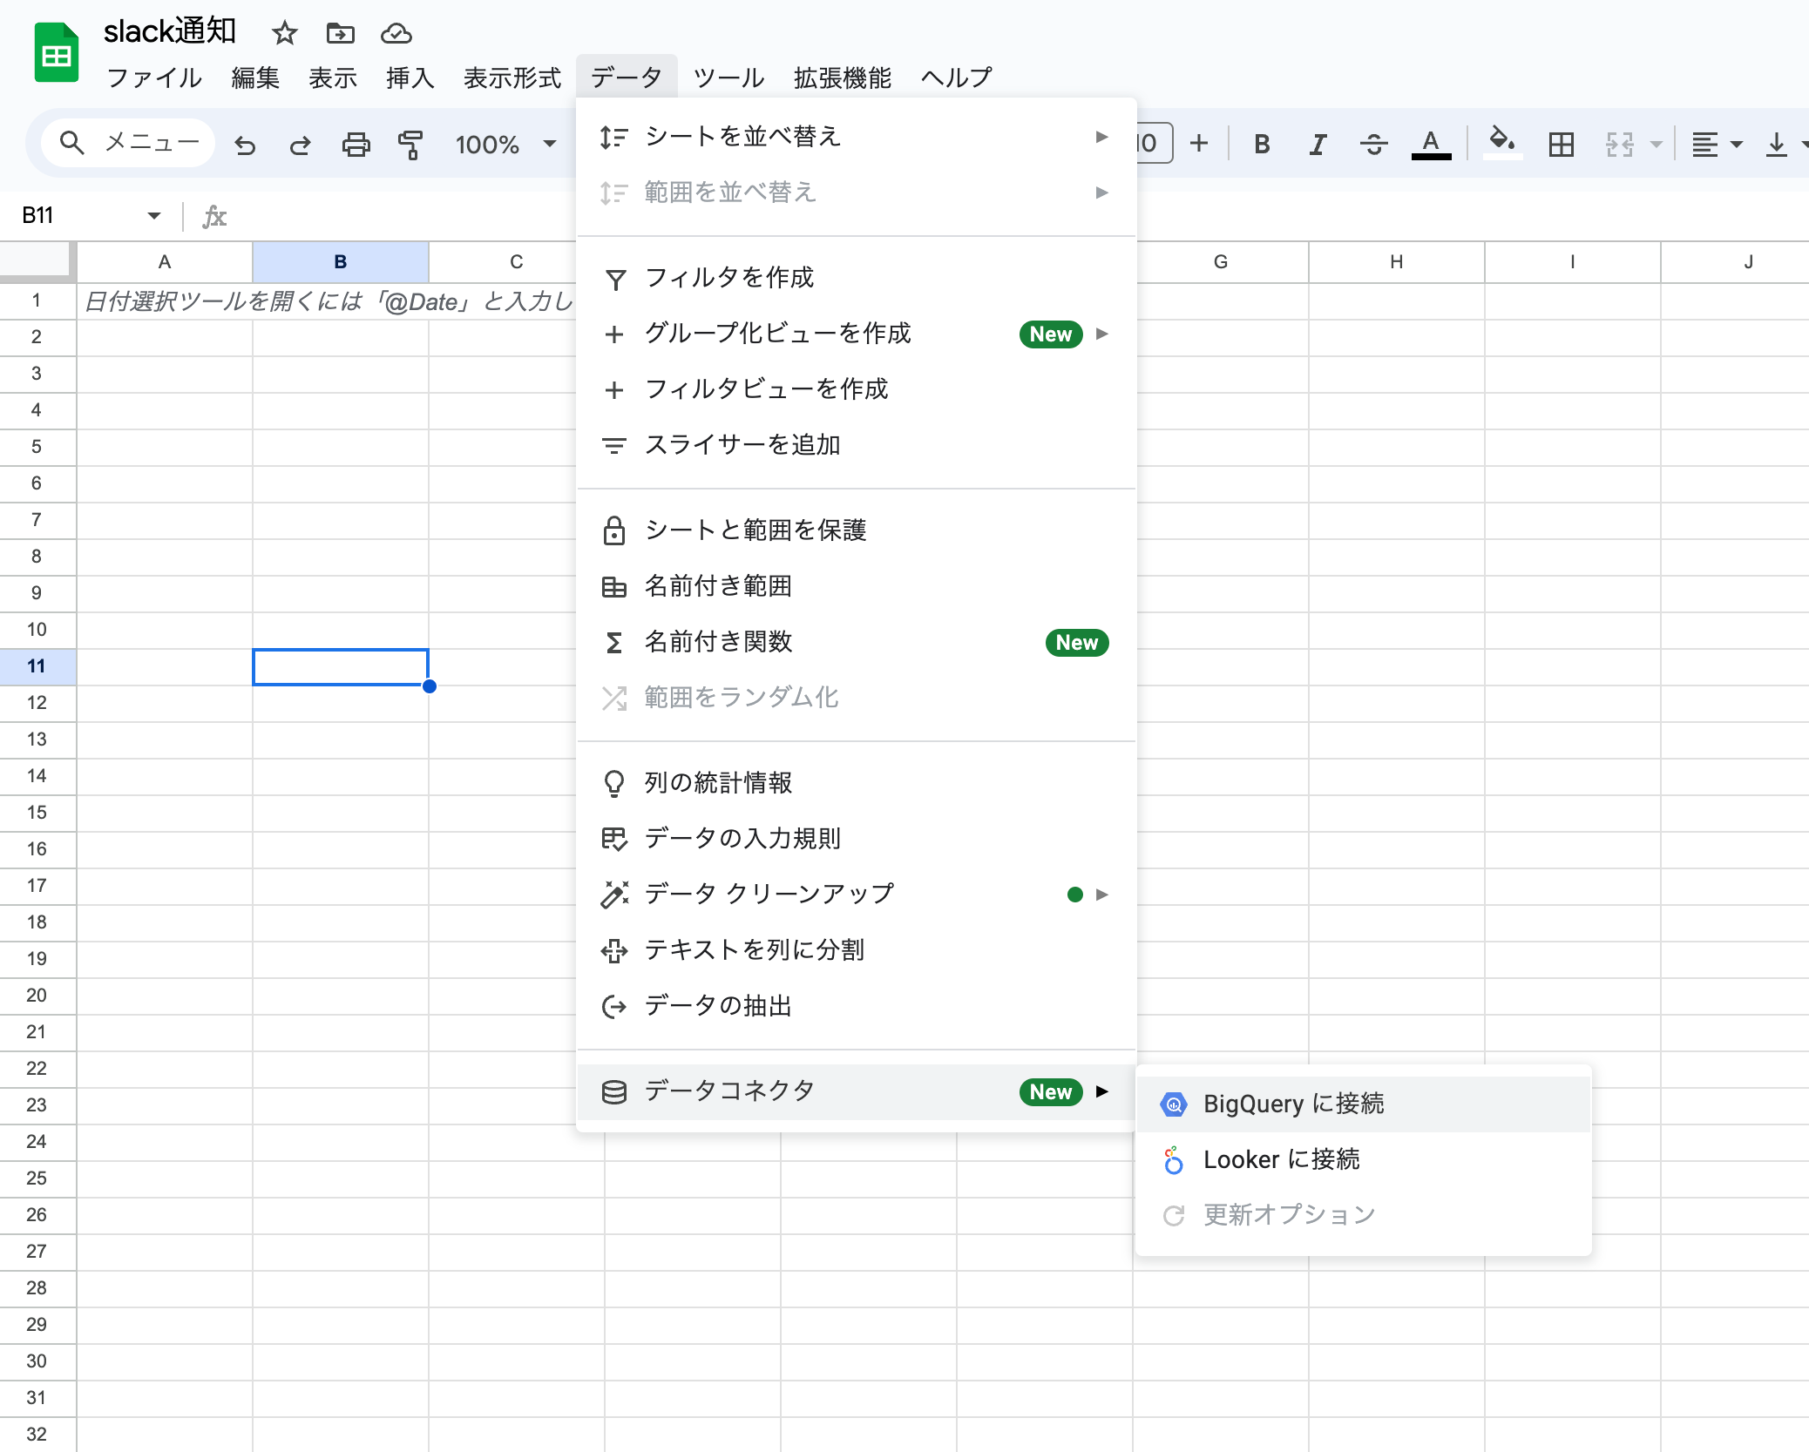Choose BigQuery に接続
The image size is (1809, 1452).
pyautogui.click(x=1364, y=1104)
